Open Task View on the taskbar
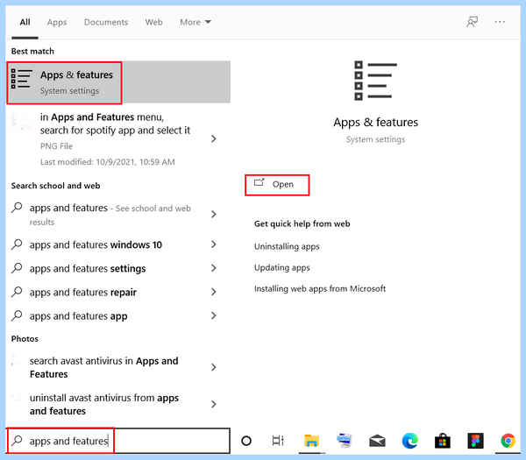 [x=278, y=441]
